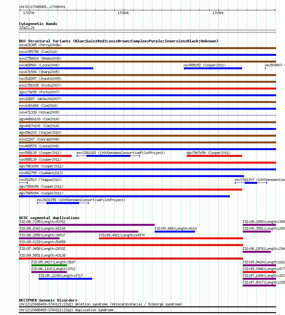Click blue duplication %ID:90.1208|Length:4717 bar
Image resolution: width=285 pixels, height=315 pixels.
pyautogui.click(x=65, y=279)
